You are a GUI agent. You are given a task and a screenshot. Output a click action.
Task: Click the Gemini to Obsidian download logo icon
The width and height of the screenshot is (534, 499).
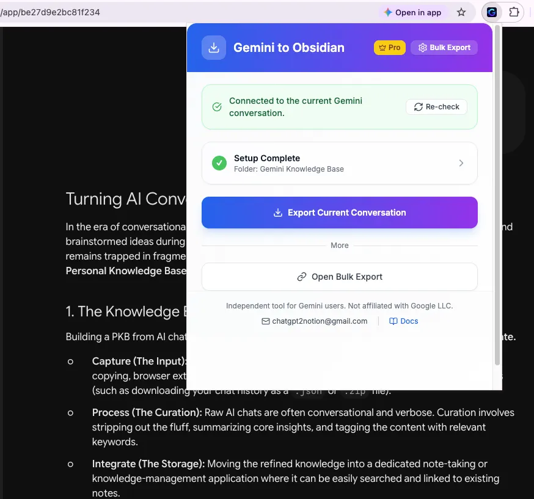coord(213,48)
